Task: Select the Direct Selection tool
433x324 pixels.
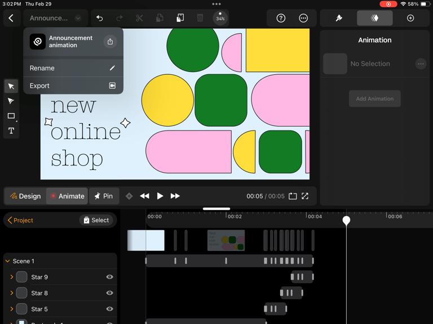Action: tap(11, 101)
